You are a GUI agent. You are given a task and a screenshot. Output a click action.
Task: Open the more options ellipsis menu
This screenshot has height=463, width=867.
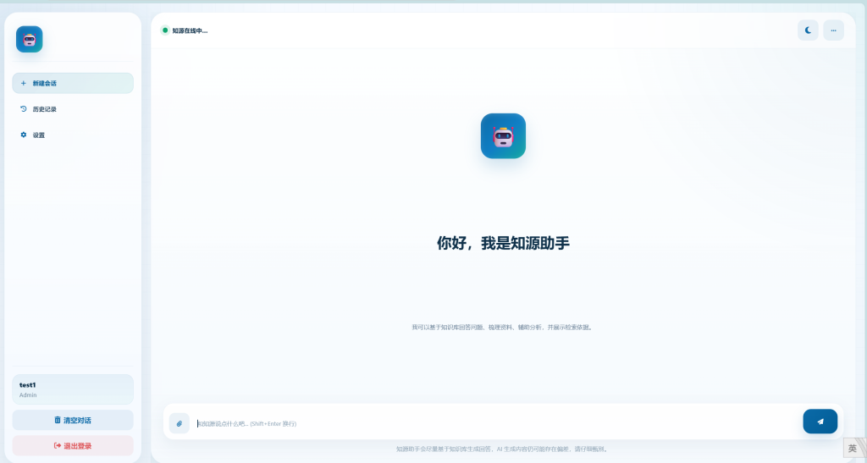(x=833, y=30)
